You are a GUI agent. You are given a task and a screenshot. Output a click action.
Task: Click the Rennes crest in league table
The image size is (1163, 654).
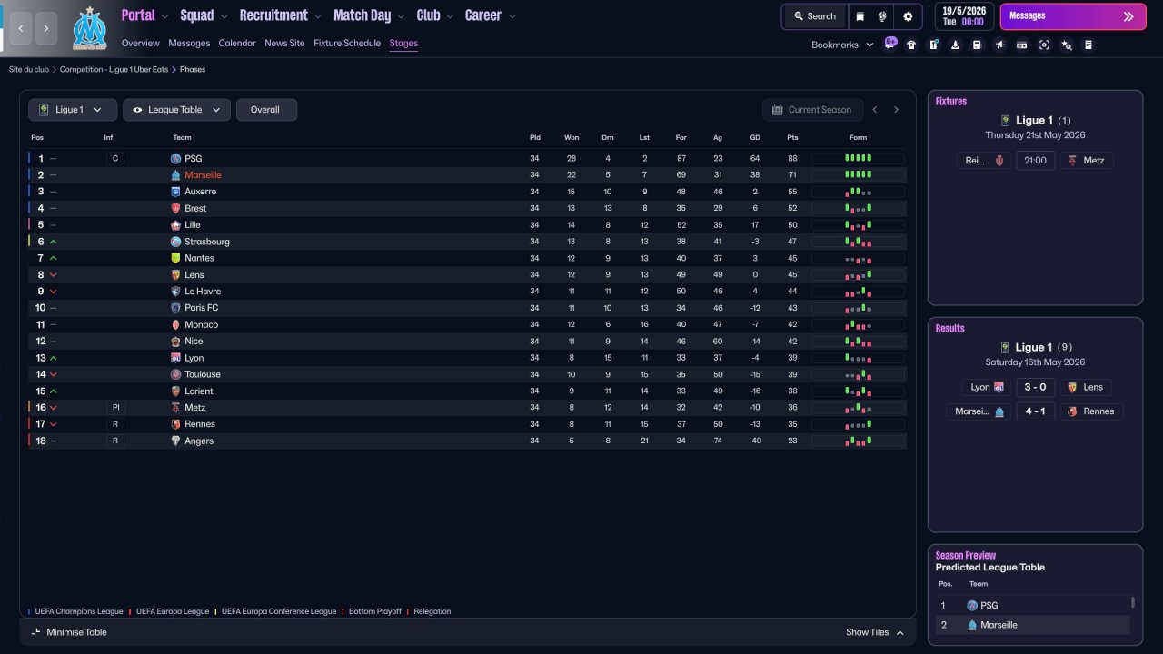(175, 424)
